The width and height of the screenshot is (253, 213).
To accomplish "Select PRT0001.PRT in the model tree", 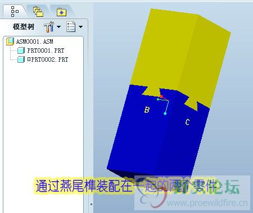I will (x=46, y=50).
